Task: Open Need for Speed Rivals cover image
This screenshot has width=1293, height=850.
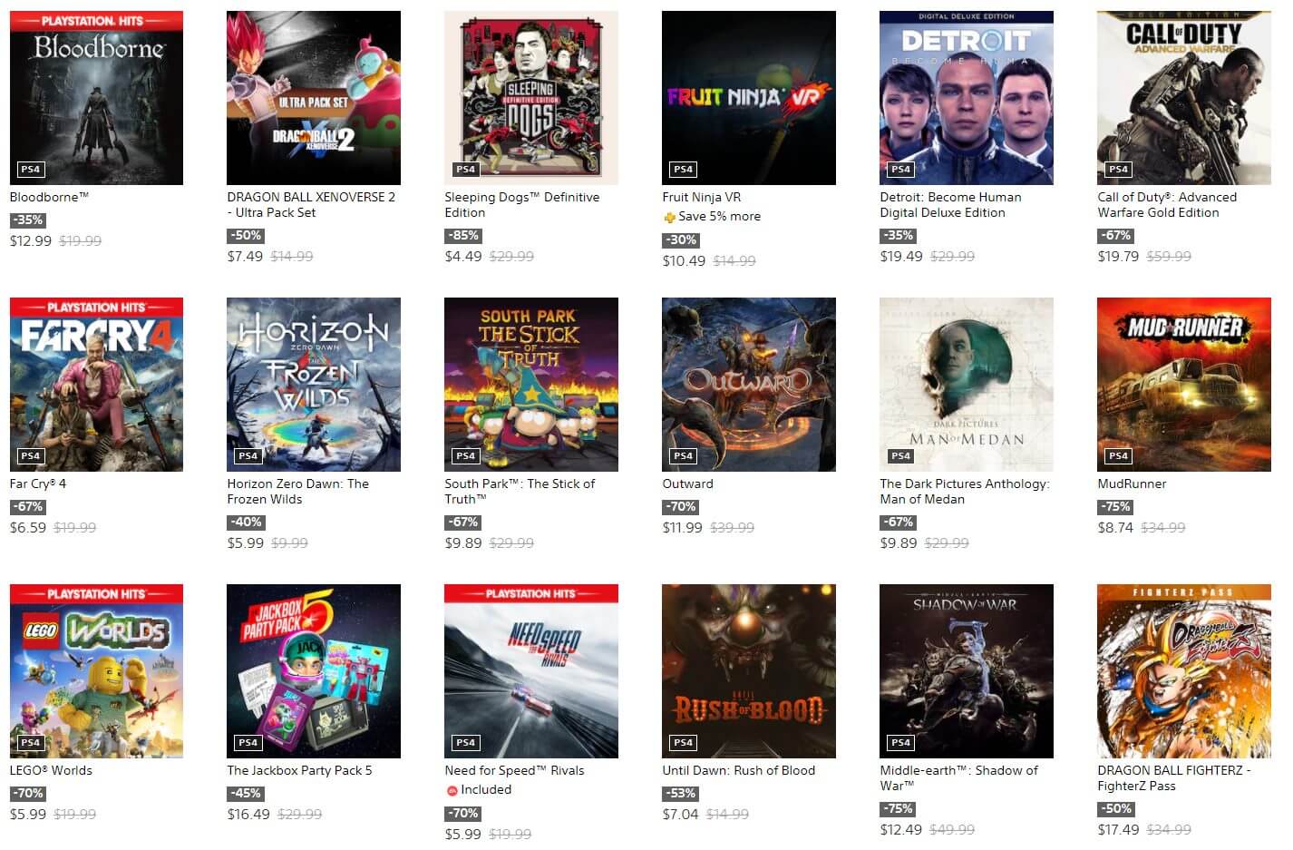Action: (531, 671)
